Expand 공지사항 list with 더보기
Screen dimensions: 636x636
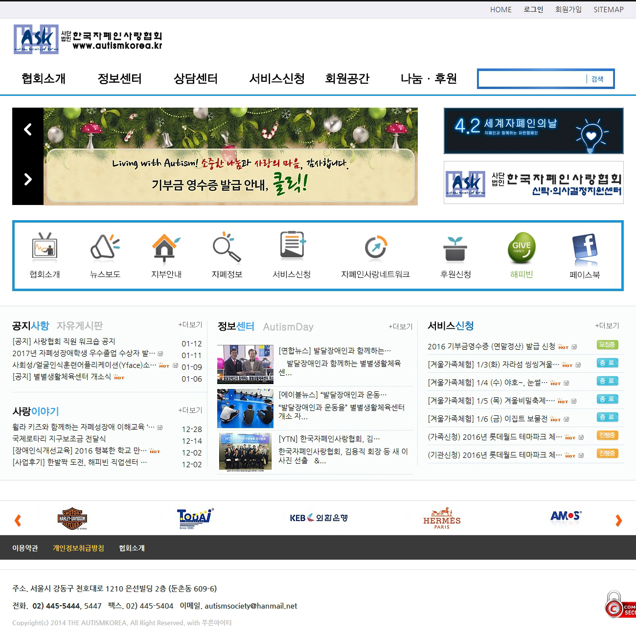[x=190, y=325]
